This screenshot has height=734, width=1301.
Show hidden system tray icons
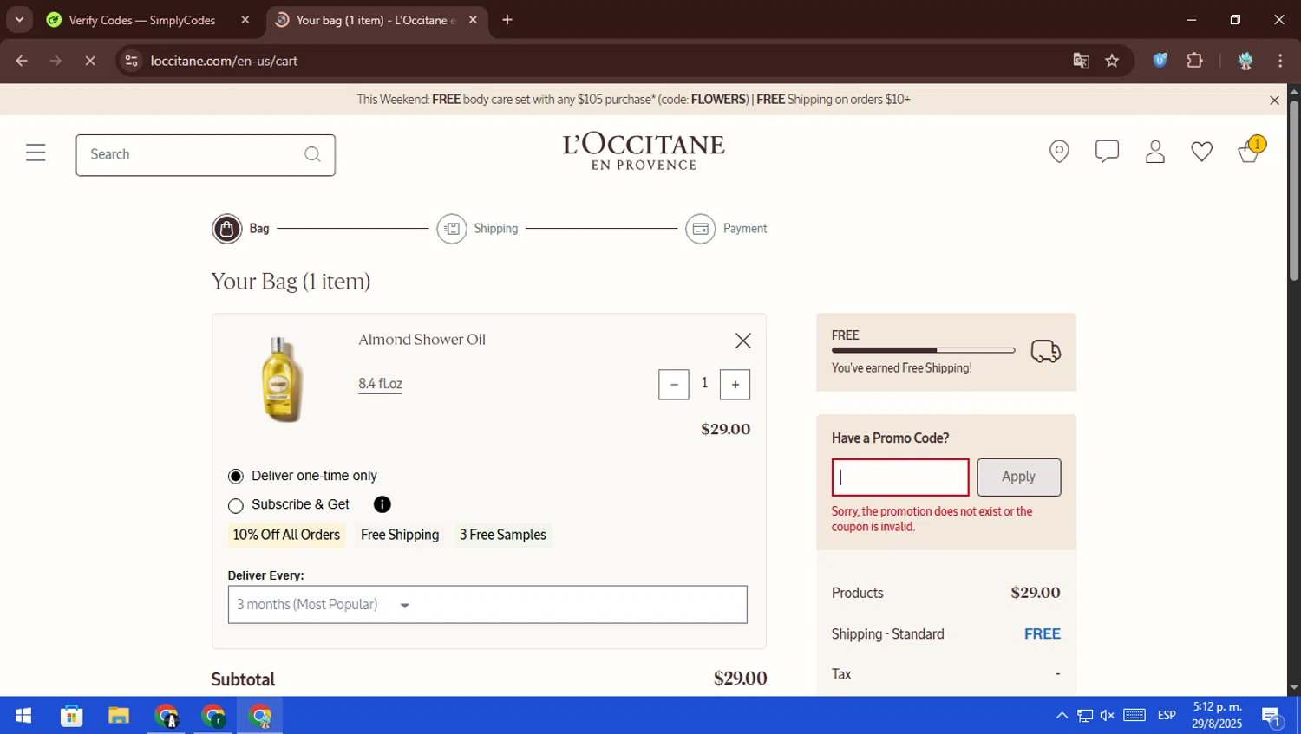(1062, 716)
